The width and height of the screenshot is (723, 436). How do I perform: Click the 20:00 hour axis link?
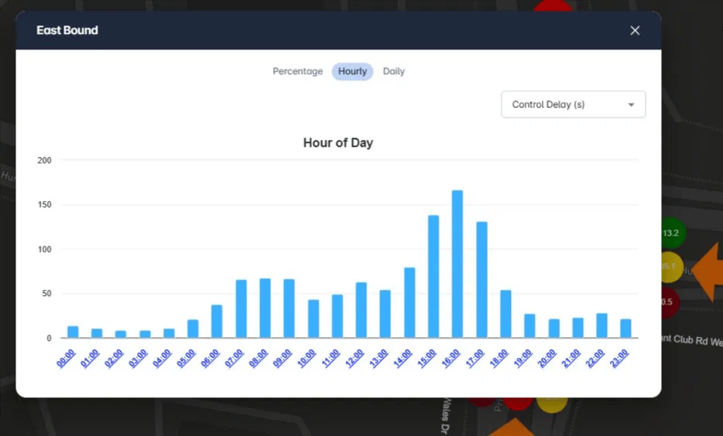coord(547,358)
